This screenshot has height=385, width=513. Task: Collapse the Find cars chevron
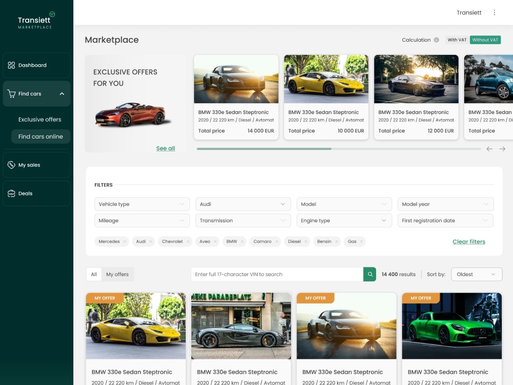tap(62, 93)
